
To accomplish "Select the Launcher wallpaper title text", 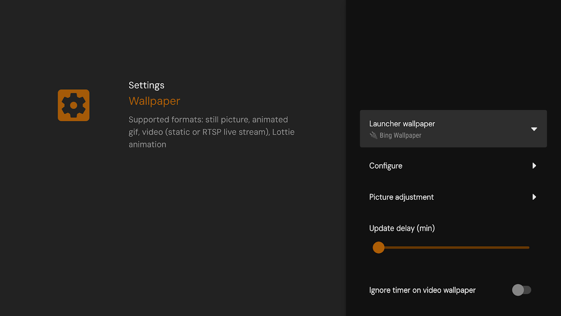I will [x=402, y=124].
